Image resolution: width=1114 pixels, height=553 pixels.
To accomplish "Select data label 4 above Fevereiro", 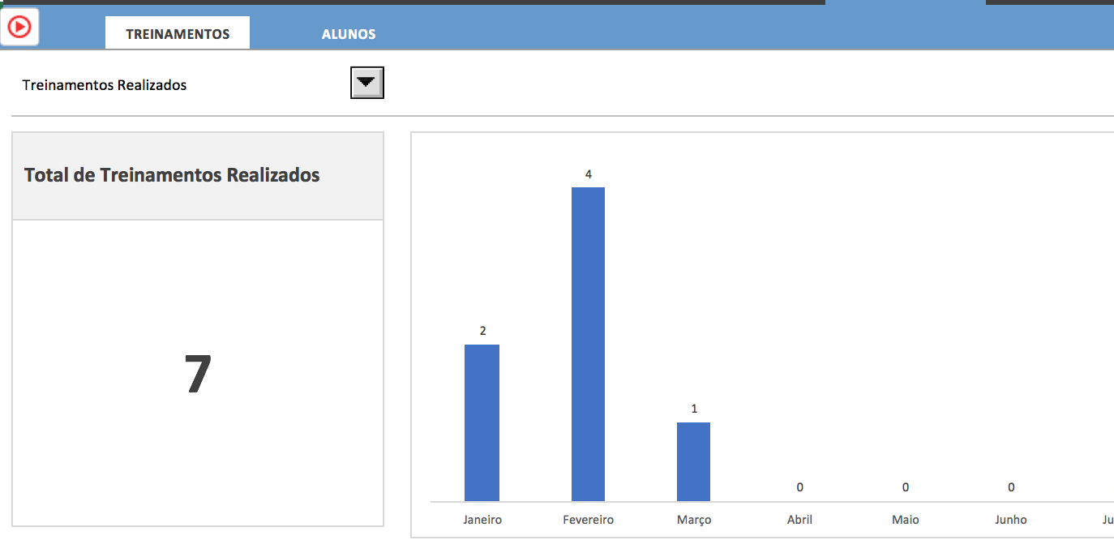I will coord(589,174).
